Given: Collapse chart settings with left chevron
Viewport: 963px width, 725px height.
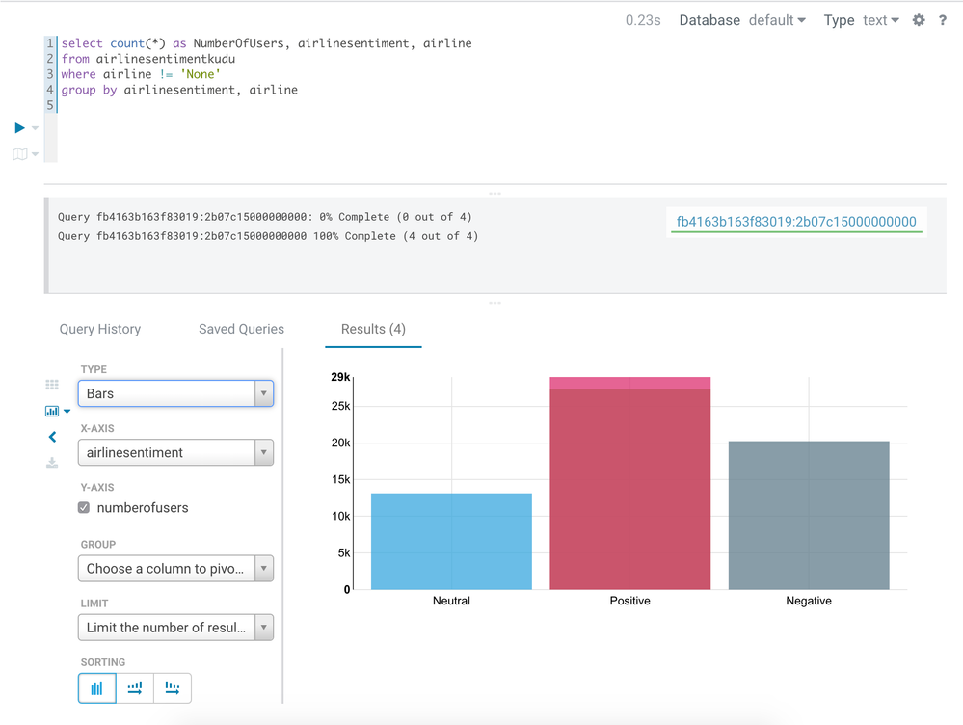Looking at the screenshot, I should pyautogui.click(x=52, y=437).
